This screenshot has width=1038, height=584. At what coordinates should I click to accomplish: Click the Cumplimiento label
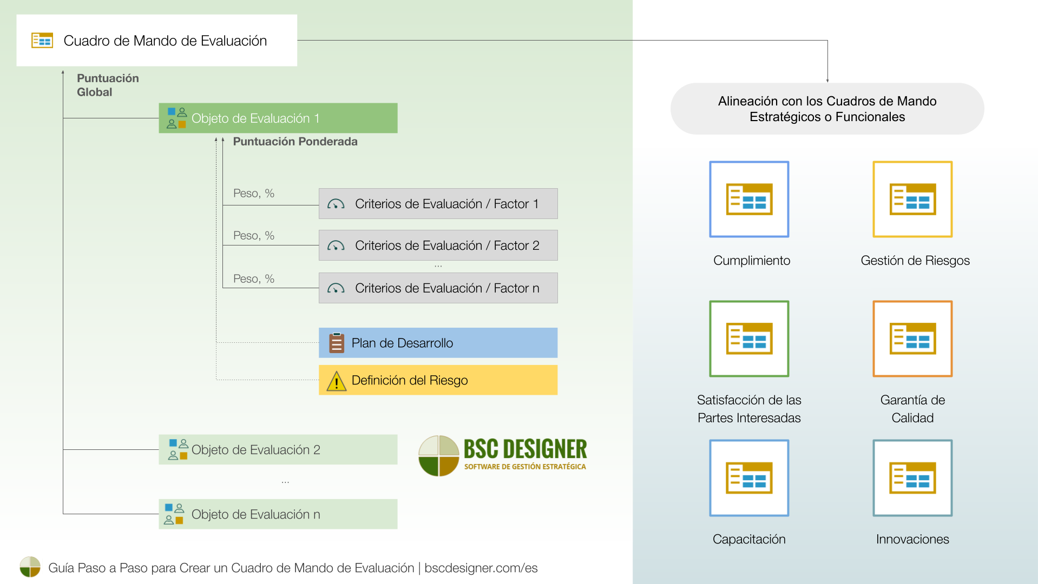pos(752,261)
